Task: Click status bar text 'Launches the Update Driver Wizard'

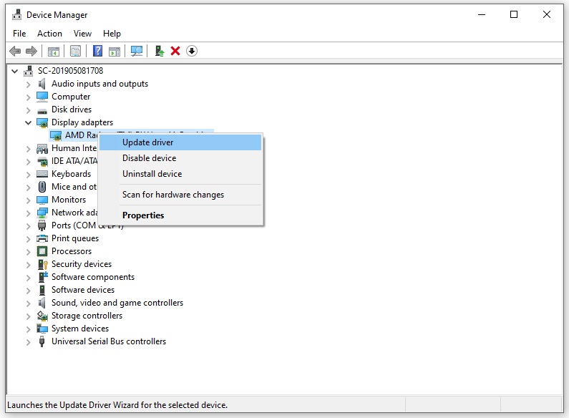Action: (x=117, y=405)
